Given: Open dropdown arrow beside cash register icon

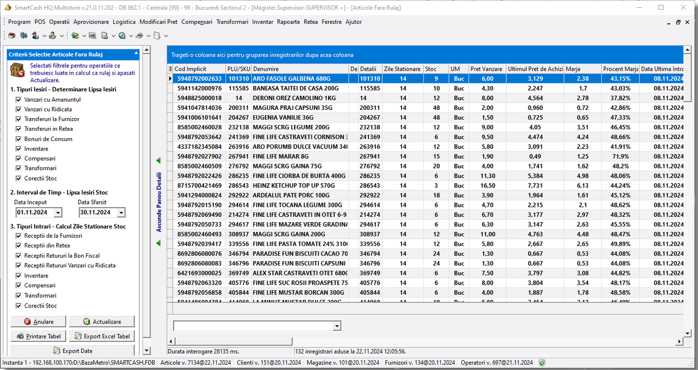Looking at the screenshot, I should [x=148, y=36].
